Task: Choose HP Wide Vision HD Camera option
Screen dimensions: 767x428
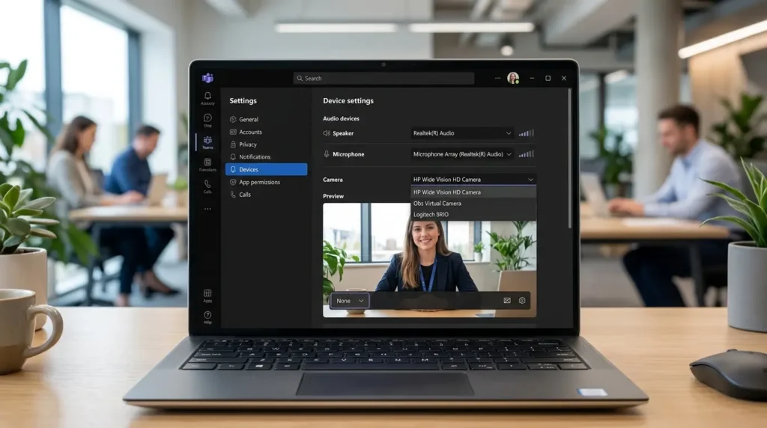Action: 473,192
